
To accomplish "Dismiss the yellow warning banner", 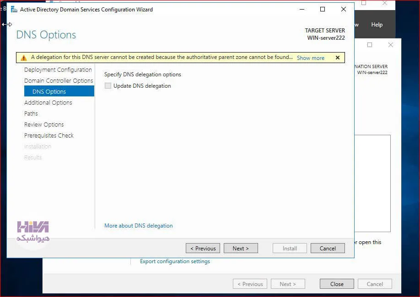I will [338, 58].
